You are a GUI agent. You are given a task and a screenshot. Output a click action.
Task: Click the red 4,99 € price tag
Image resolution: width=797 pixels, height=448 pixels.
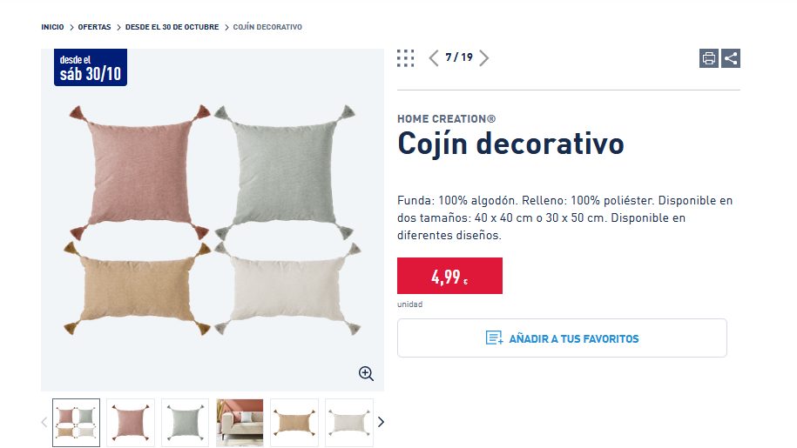click(x=449, y=276)
